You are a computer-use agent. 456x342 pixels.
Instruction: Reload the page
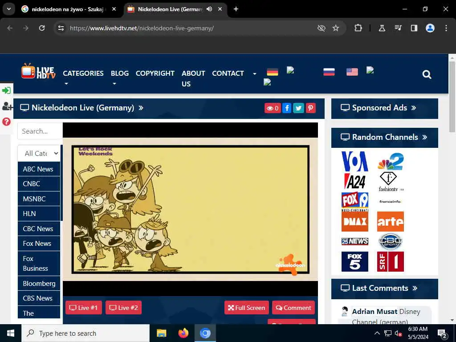tap(42, 28)
